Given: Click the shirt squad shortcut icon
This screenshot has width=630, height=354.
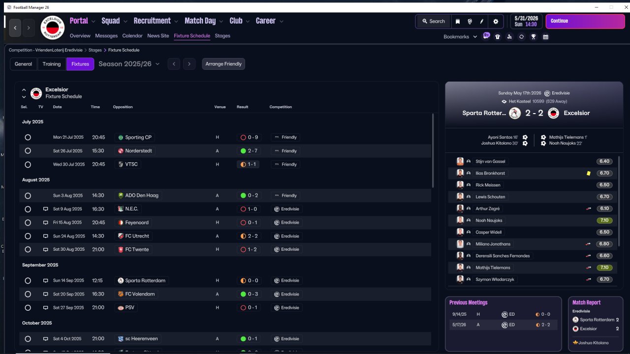Looking at the screenshot, I should point(498,36).
